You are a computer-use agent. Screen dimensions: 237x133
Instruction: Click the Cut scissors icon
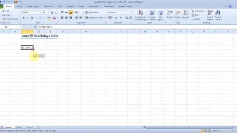click(3, 11)
